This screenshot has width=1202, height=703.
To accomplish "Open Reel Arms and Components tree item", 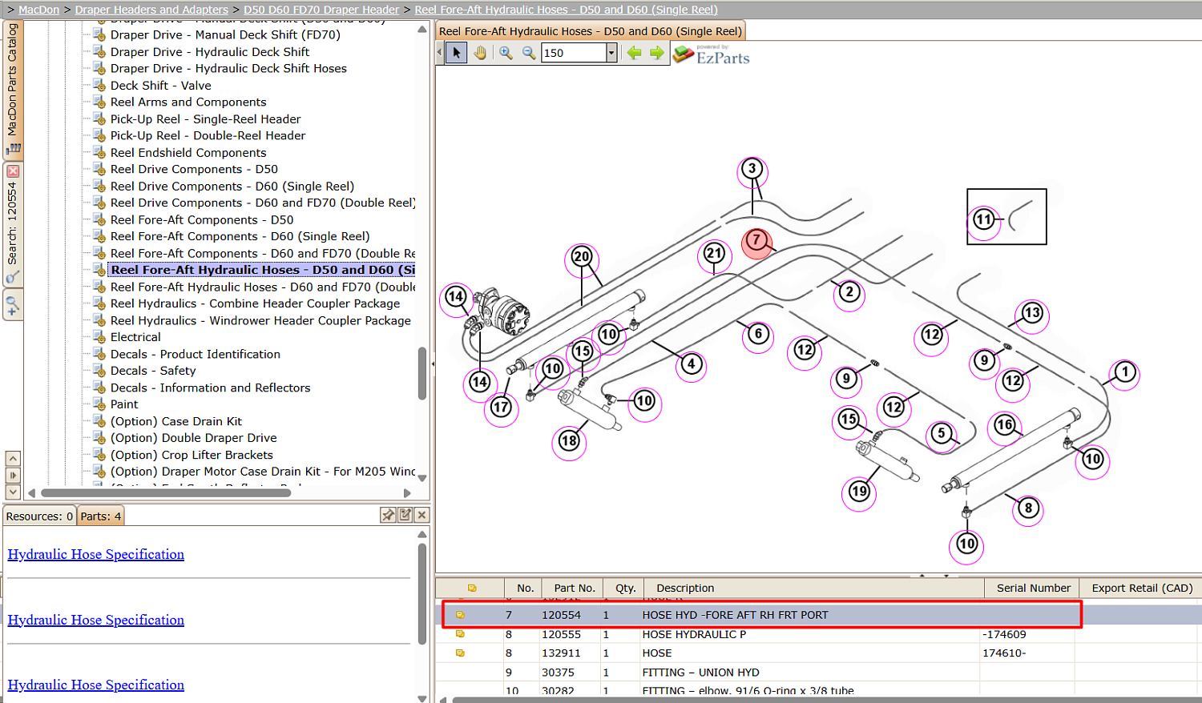I will pos(188,102).
